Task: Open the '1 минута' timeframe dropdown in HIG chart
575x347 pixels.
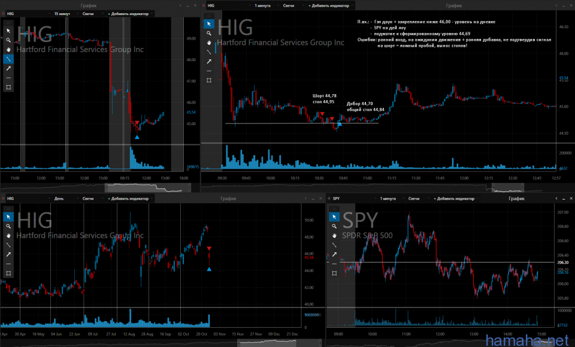Action: pyautogui.click(x=267, y=5)
